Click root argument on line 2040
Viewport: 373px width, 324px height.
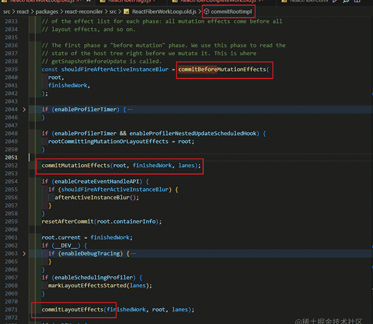tap(55, 77)
